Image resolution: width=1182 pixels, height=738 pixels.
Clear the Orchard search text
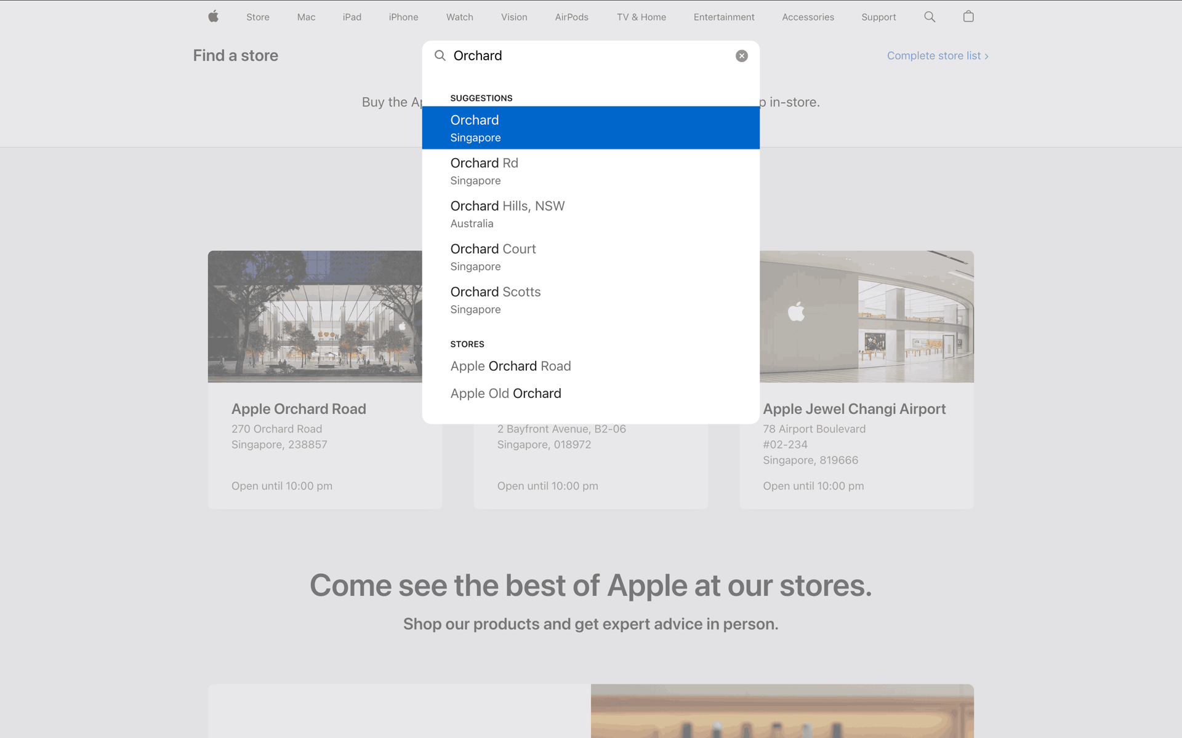pyautogui.click(x=742, y=56)
